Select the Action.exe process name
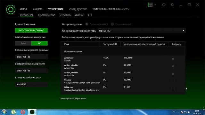The width and height of the screenshot is (205, 115). click(69, 58)
